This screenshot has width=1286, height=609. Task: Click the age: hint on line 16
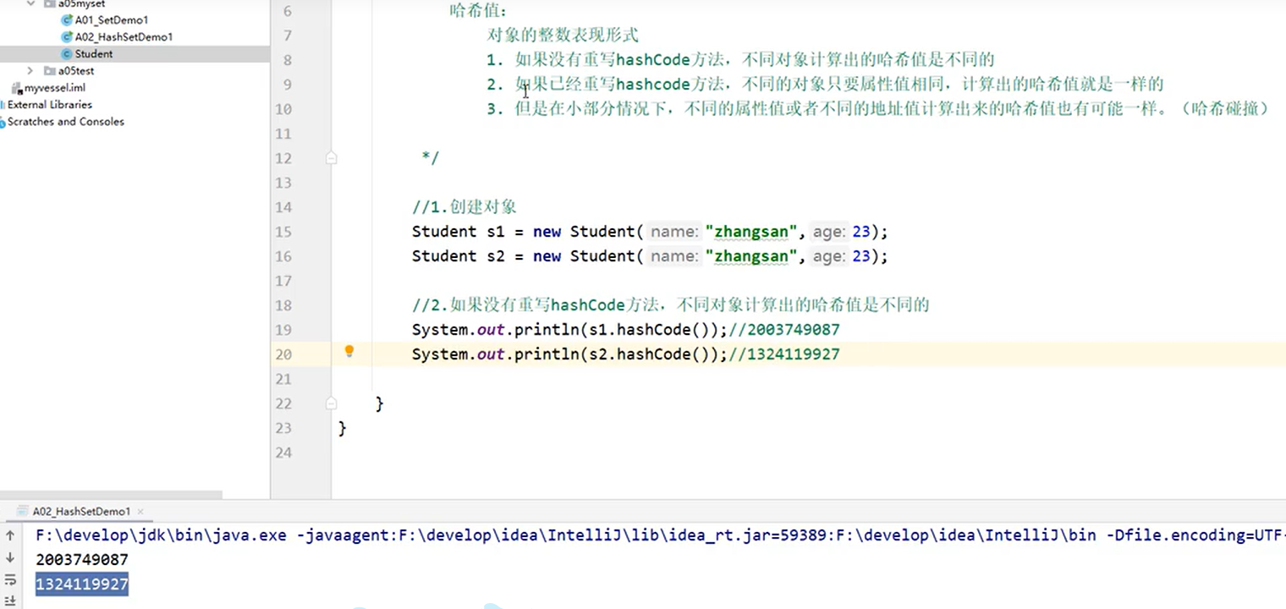tap(828, 256)
